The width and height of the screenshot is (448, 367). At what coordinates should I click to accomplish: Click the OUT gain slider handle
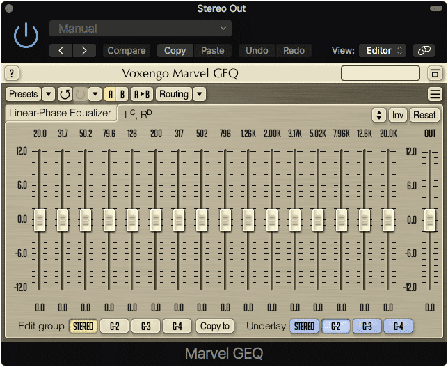click(x=430, y=219)
